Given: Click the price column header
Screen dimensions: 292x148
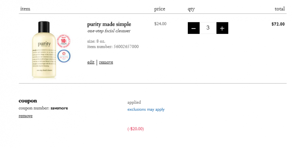Looking at the screenshot, I should click(x=160, y=9).
